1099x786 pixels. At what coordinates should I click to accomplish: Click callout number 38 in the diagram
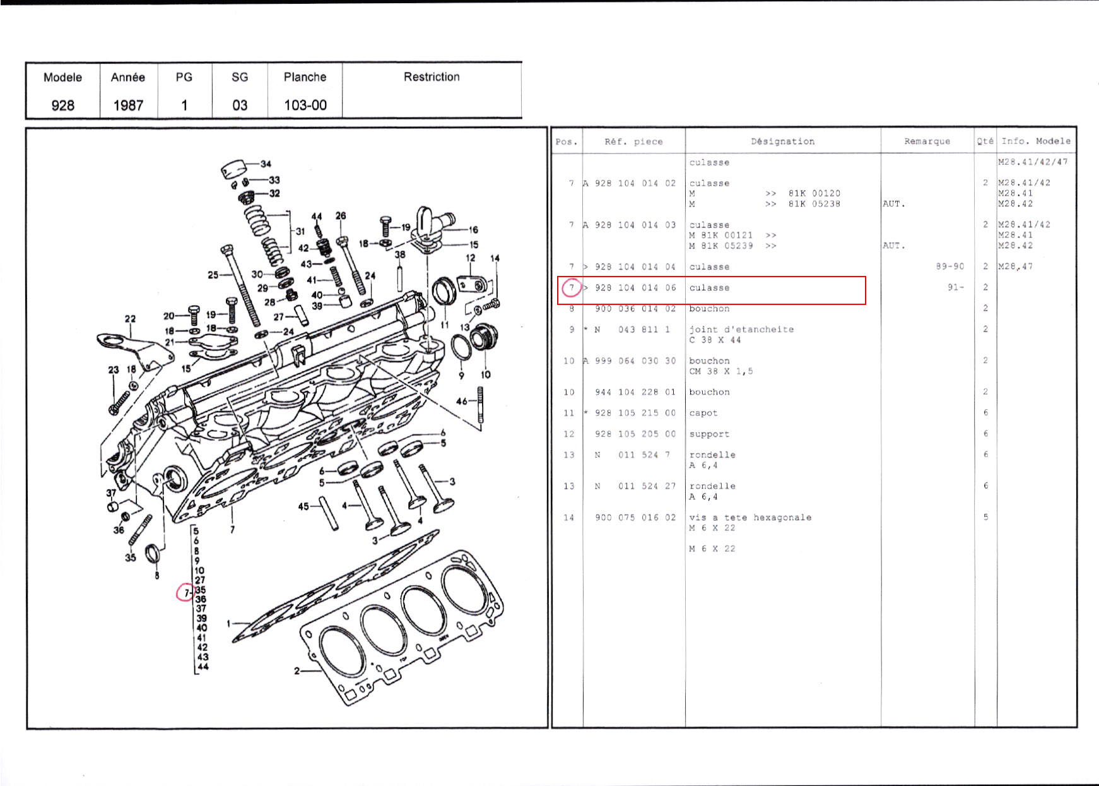click(x=400, y=254)
